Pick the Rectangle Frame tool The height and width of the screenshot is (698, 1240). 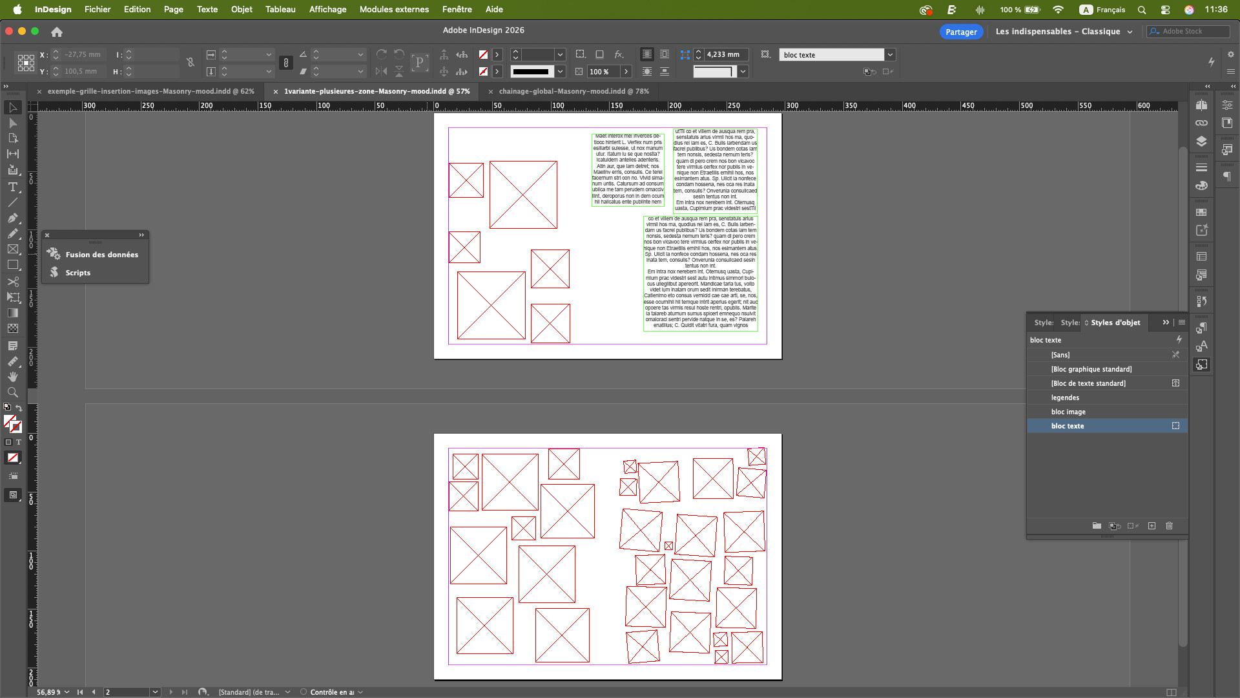12,249
